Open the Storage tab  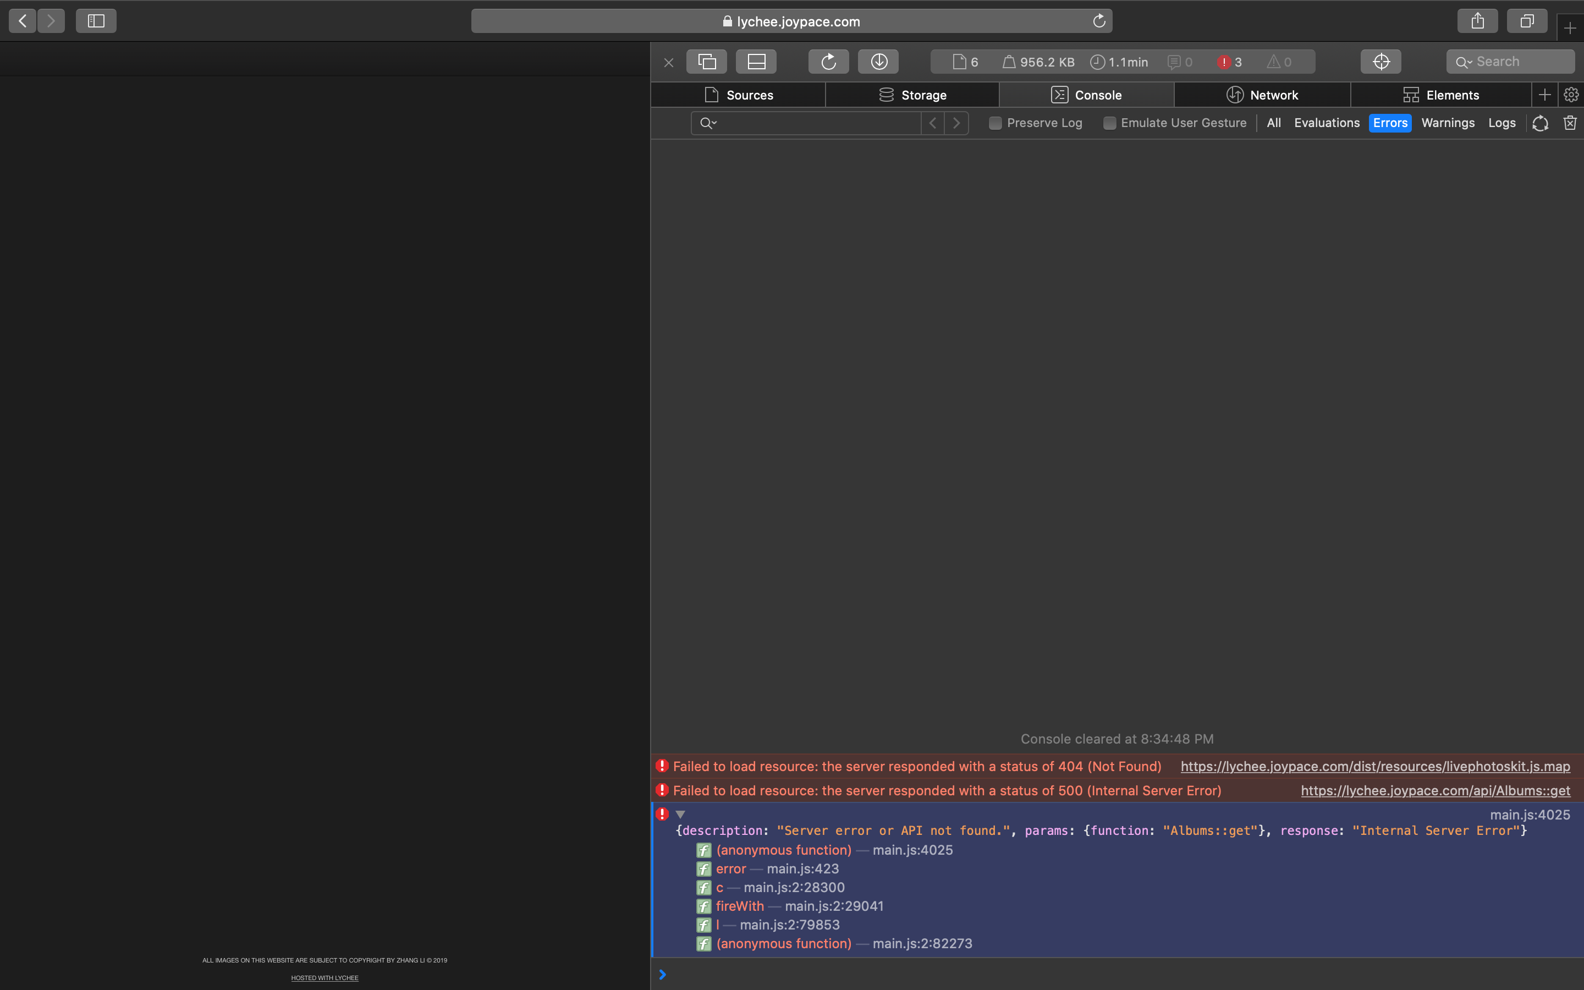[x=912, y=94]
